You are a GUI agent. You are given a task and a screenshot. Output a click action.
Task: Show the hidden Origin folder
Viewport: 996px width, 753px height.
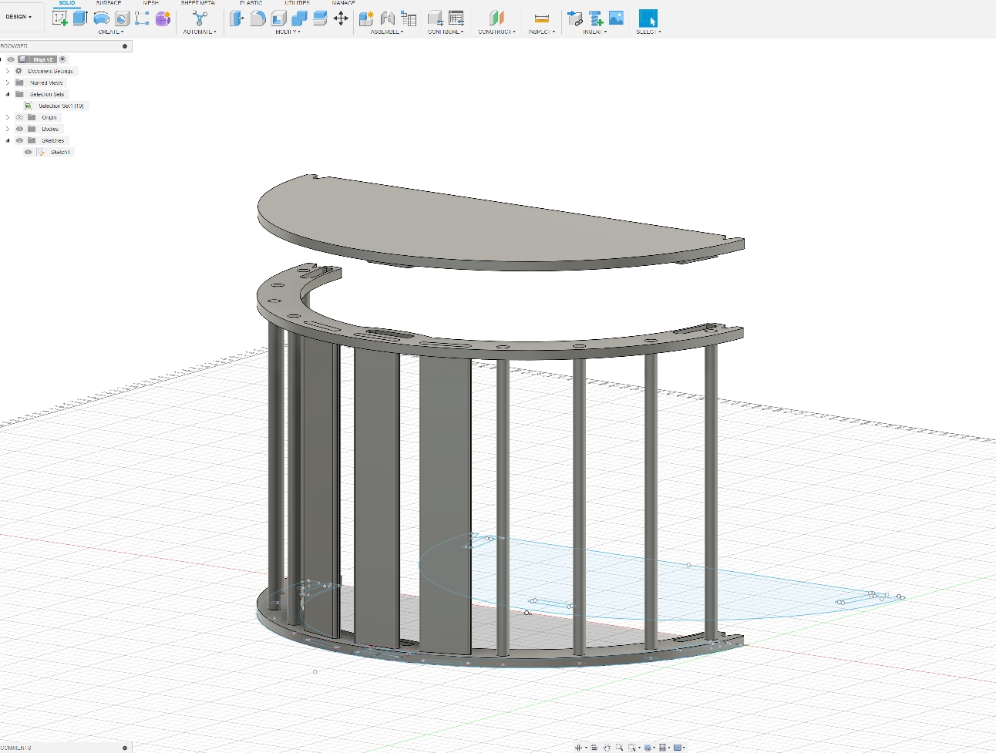[x=19, y=117]
